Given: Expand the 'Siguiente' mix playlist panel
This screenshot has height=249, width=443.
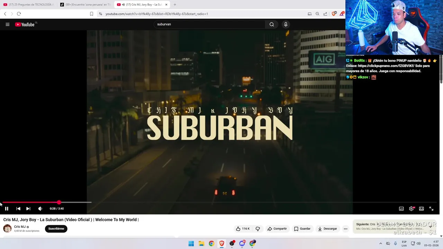Looking at the screenshot, I should tap(431, 227).
